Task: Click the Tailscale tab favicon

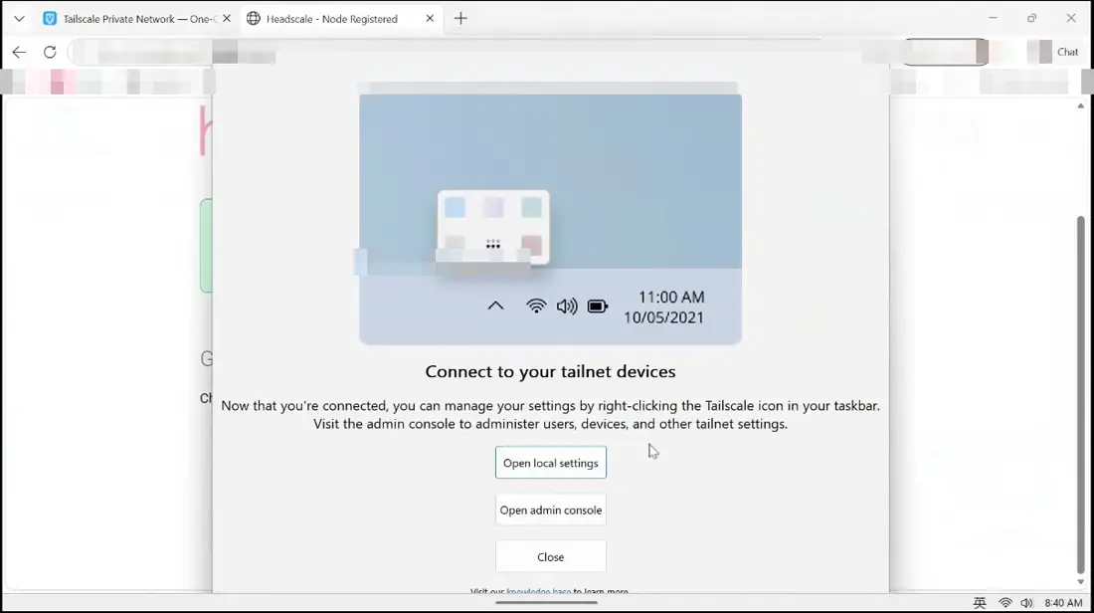Action: (50, 19)
